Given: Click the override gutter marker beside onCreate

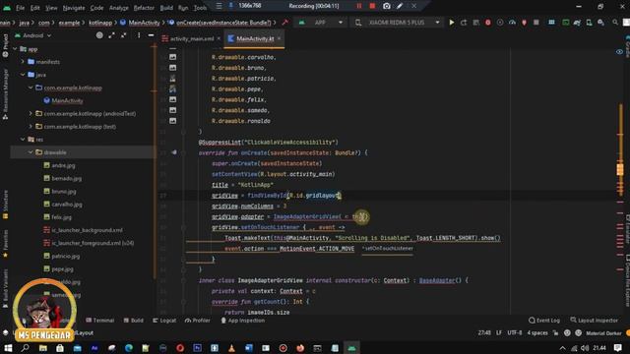Looking at the screenshot, I should pyautogui.click(x=173, y=152).
